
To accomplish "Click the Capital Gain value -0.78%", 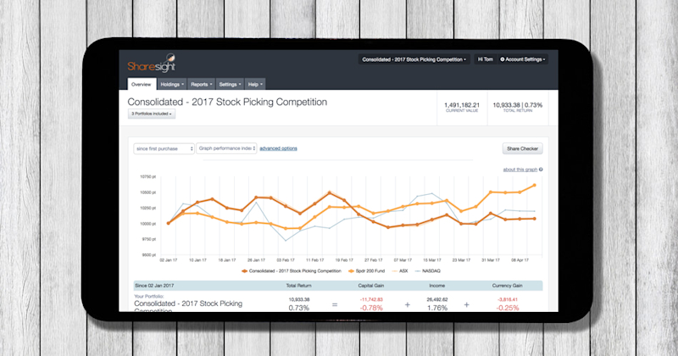I will pos(371,308).
